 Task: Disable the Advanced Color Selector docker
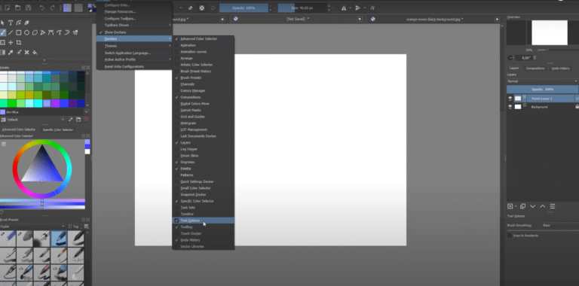tap(203, 38)
